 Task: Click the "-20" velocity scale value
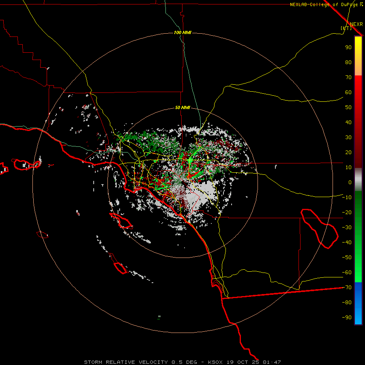pos(347,213)
